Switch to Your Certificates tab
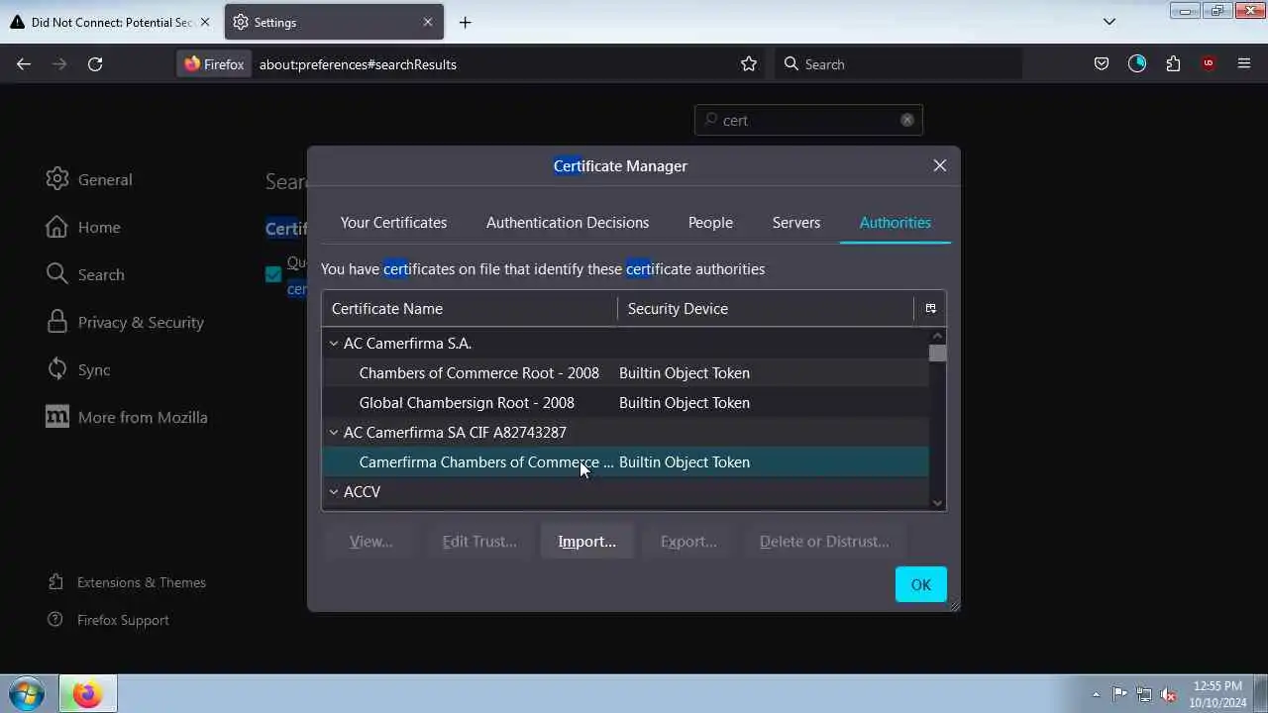 [x=393, y=223]
